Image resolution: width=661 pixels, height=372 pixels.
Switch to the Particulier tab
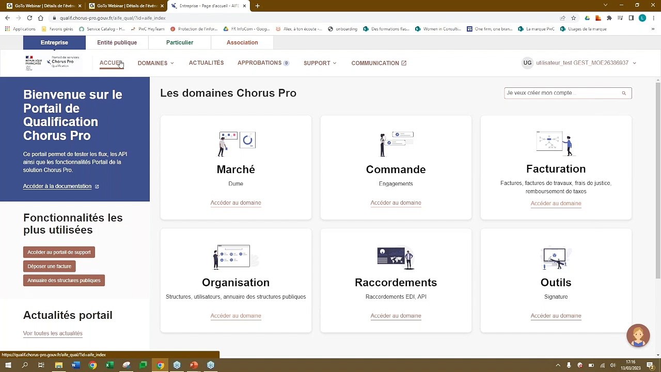(180, 42)
